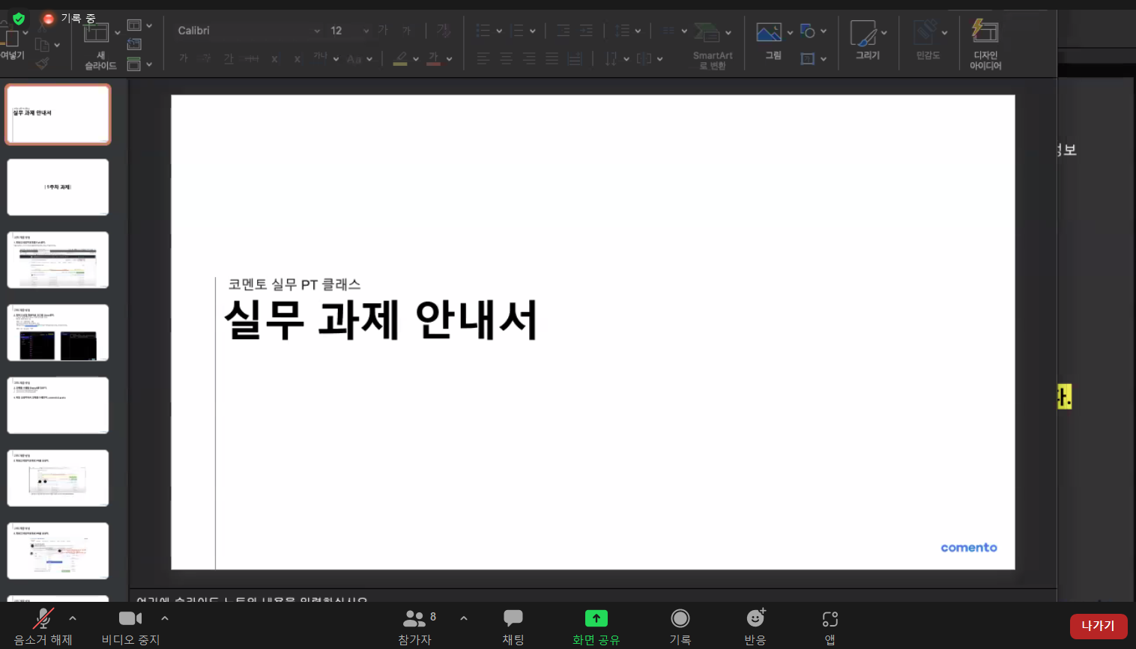The width and height of the screenshot is (1136, 649).
Task: Stop video with 비디오 중지
Action: pos(131,627)
